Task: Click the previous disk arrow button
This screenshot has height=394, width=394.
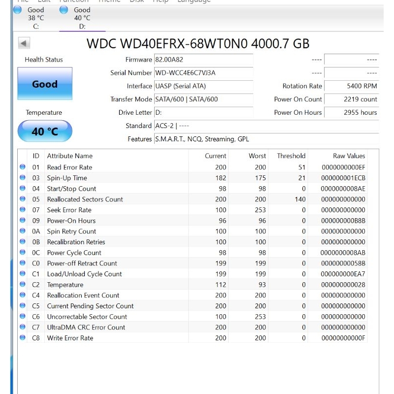Action: [x=24, y=43]
